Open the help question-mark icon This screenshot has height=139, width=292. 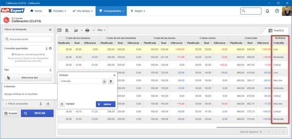(277, 11)
